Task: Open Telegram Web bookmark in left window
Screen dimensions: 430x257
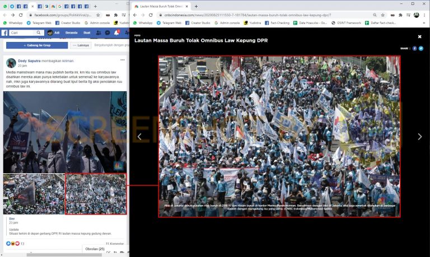Action: pyautogui.click(x=39, y=23)
